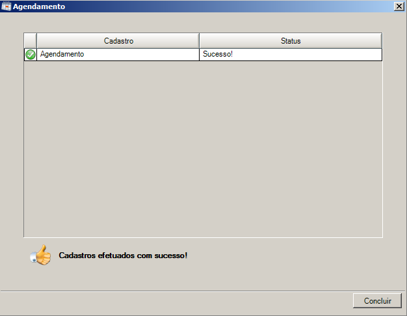
Task: Sort by the Status column header
Action: [291, 41]
